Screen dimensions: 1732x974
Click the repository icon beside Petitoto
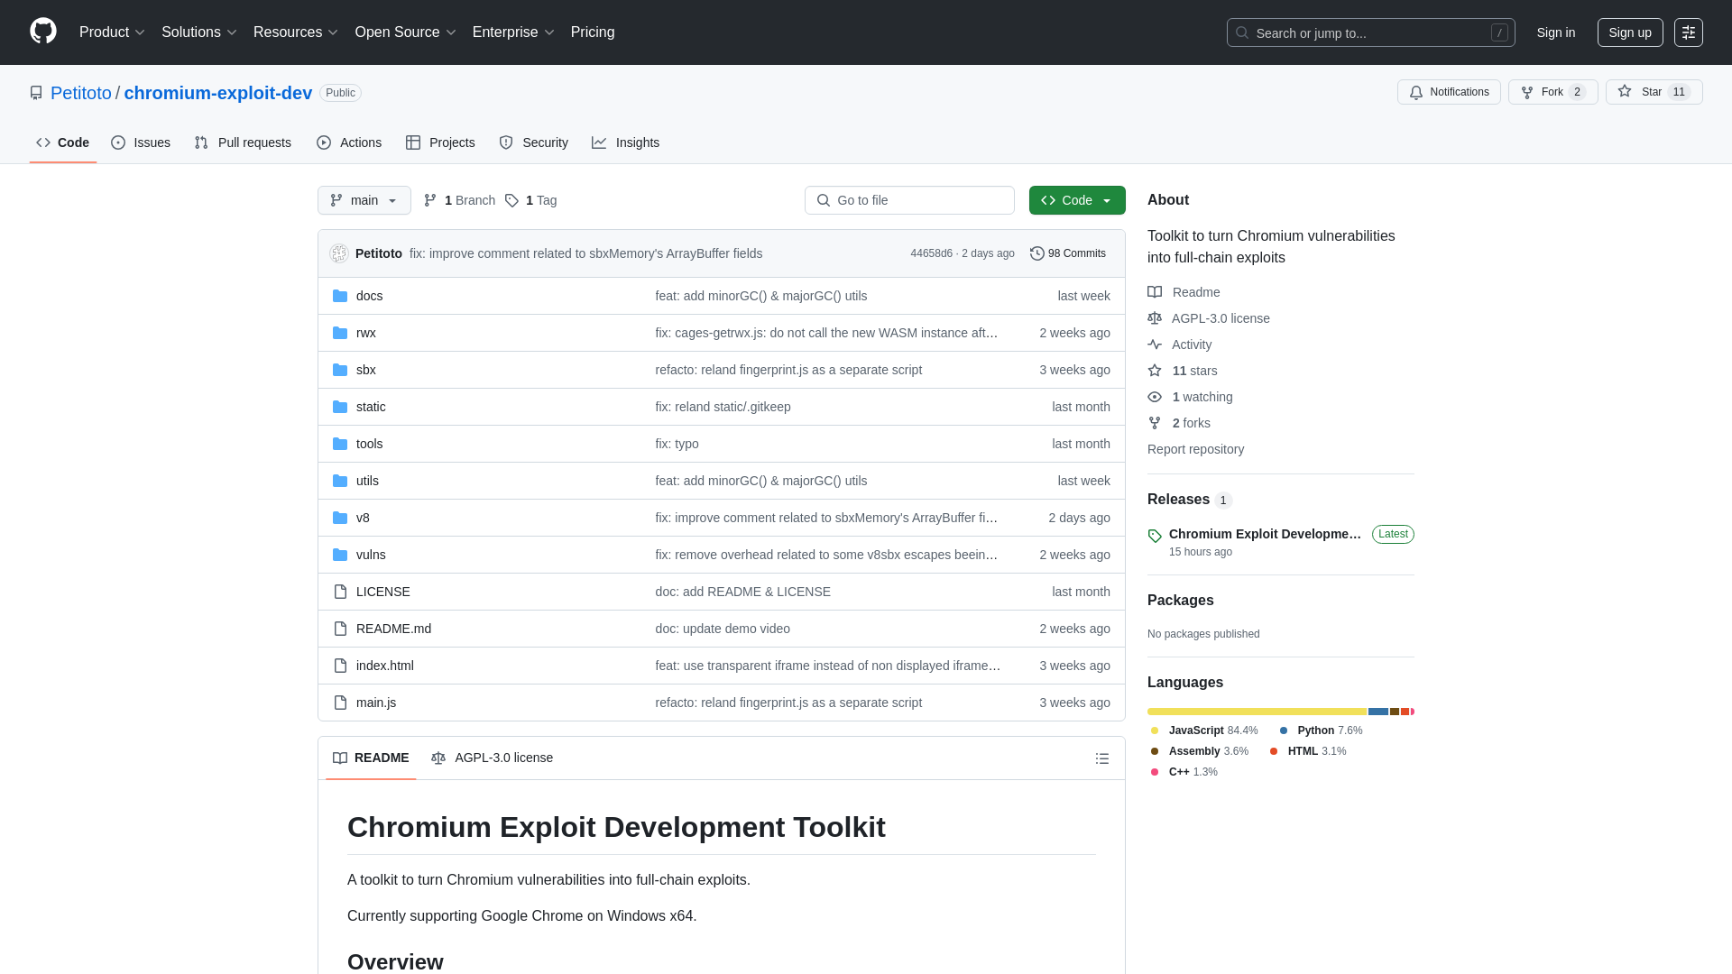click(x=36, y=93)
